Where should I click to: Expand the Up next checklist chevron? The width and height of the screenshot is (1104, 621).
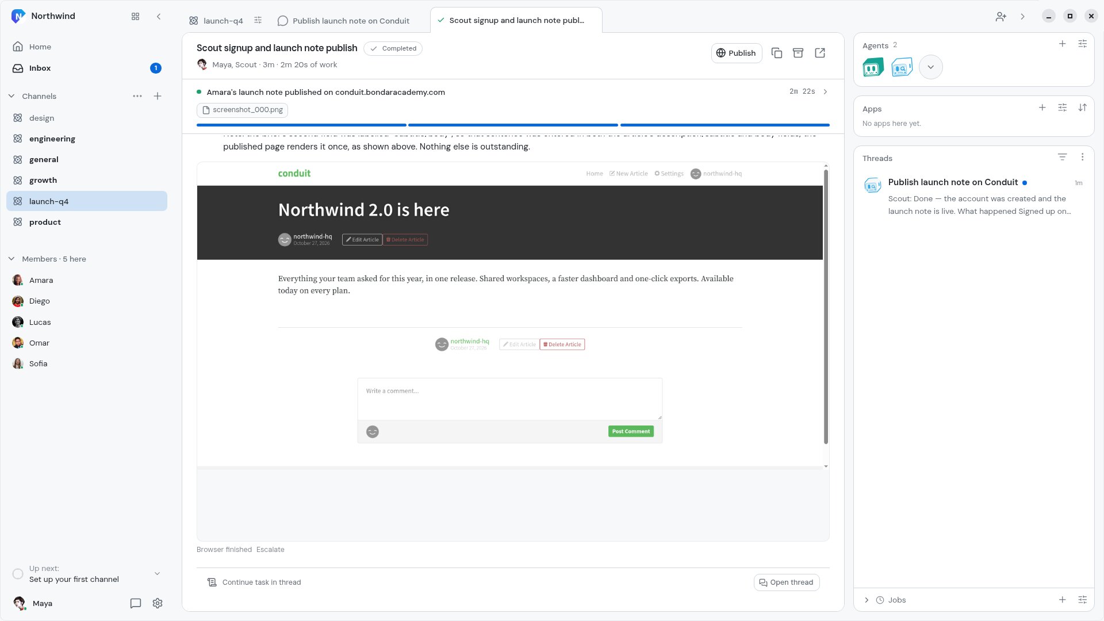(157, 573)
